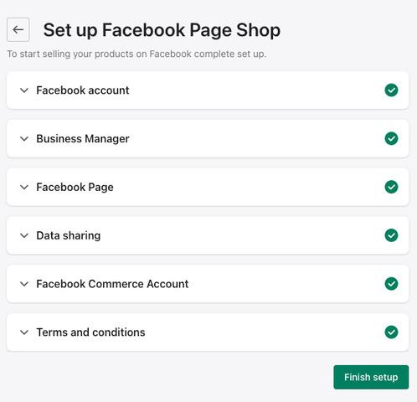Expand the Data sharing chevron
This screenshot has height=402, width=417.
click(x=24, y=235)
